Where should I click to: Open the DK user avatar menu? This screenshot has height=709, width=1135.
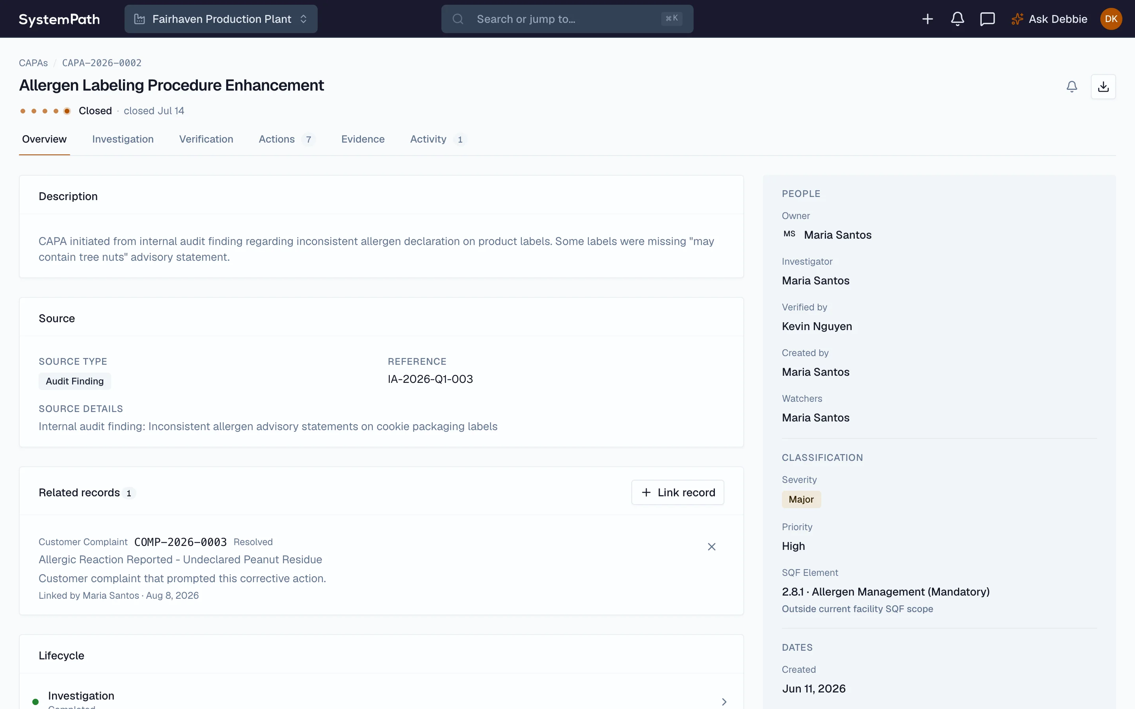[x=1111, y=19]
